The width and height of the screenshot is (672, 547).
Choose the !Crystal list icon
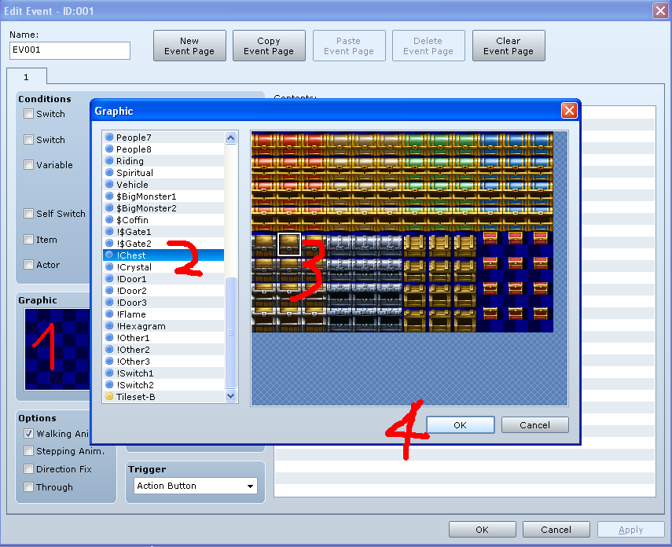tap(109, 266)
